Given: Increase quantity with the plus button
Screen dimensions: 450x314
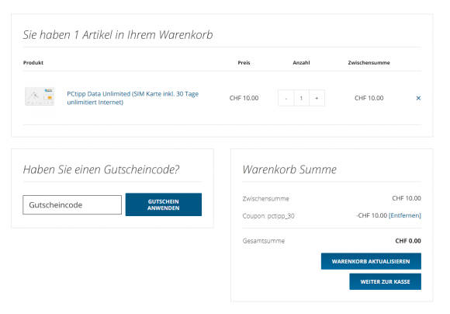Looking at the screenshot, I should click(x=317, y=98).
